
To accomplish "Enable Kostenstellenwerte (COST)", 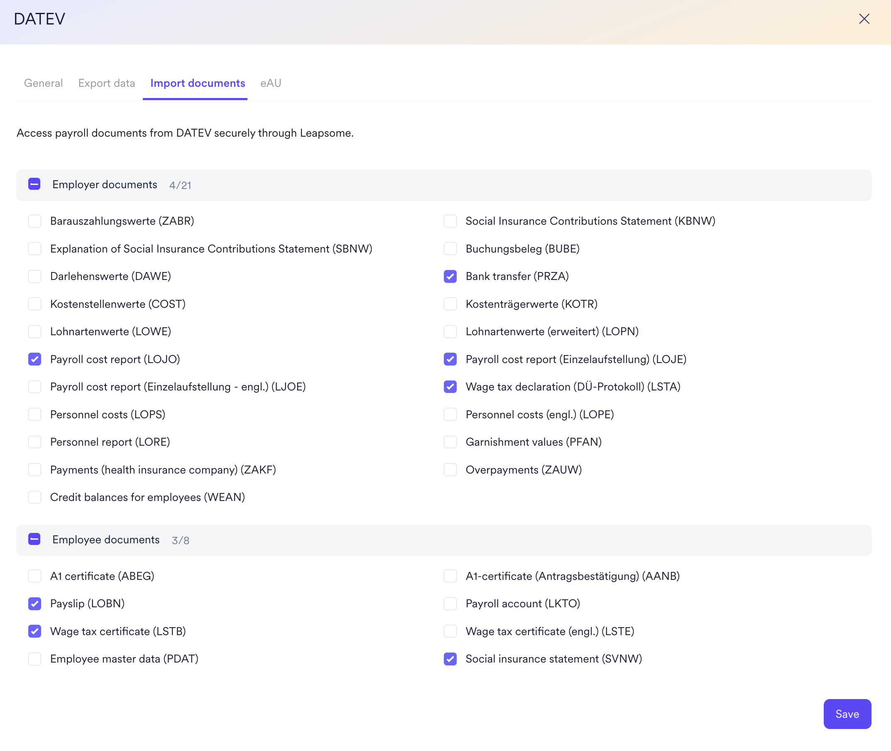I will (34, 304).
